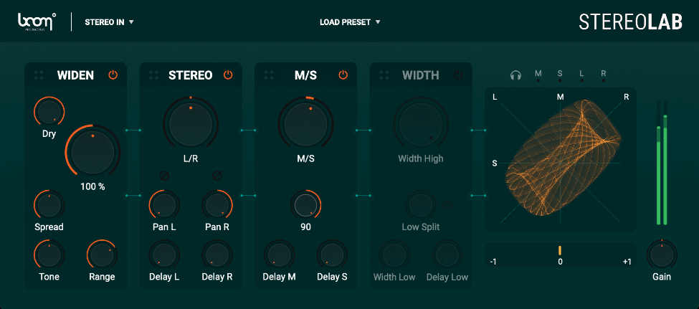Screen dimensions: 699x309
Task: Click the correlation meter bar
Action: click(561, 255)
